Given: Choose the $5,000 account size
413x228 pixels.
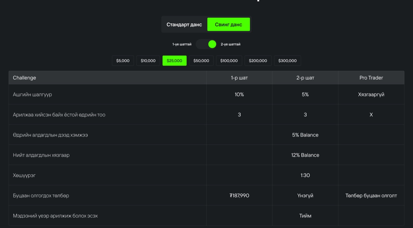Looking at the screenshot, I should 123,61.
